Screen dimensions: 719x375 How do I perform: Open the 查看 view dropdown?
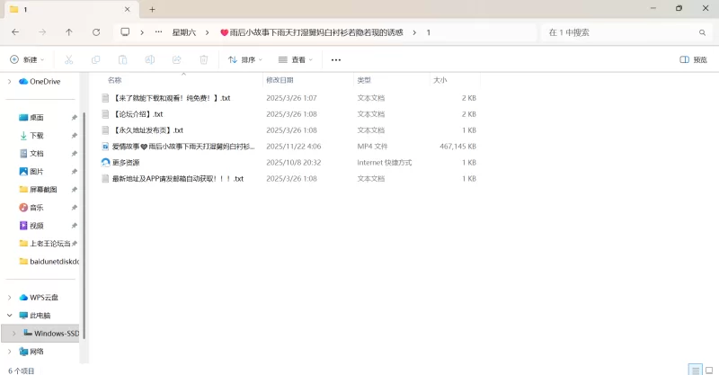[x=296, y=59]
